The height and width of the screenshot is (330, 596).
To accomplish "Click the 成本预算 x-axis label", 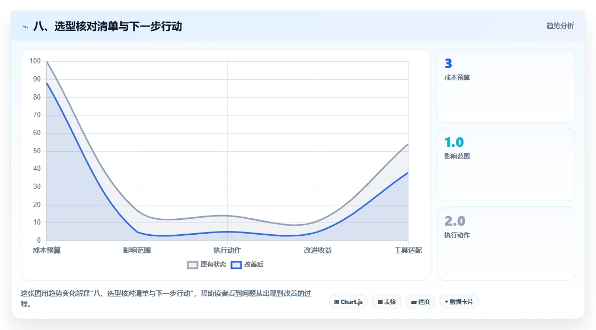I will click(x=47, y=250).
